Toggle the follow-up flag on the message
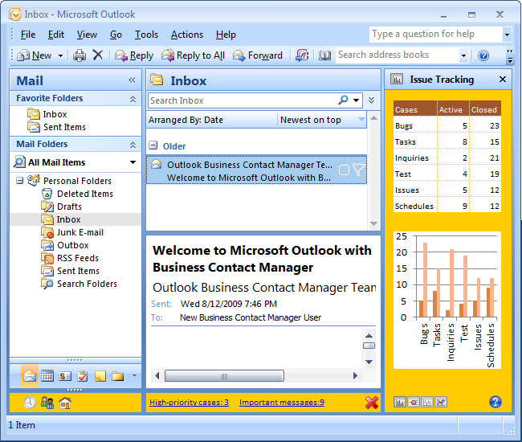 [358, 170]
